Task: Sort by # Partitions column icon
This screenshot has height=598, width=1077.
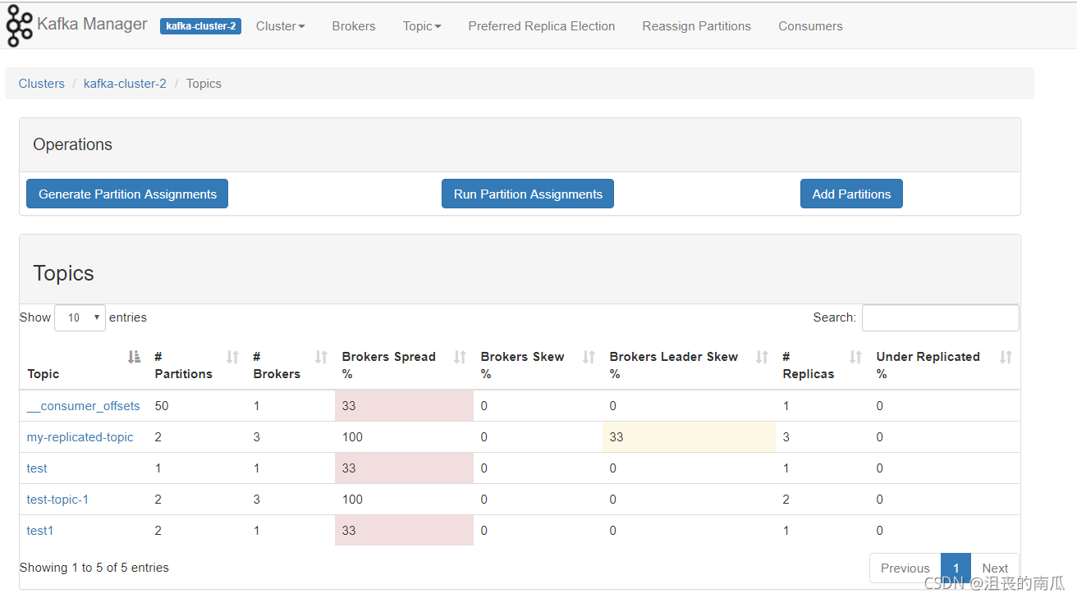Action: click(x=232, y=357)
